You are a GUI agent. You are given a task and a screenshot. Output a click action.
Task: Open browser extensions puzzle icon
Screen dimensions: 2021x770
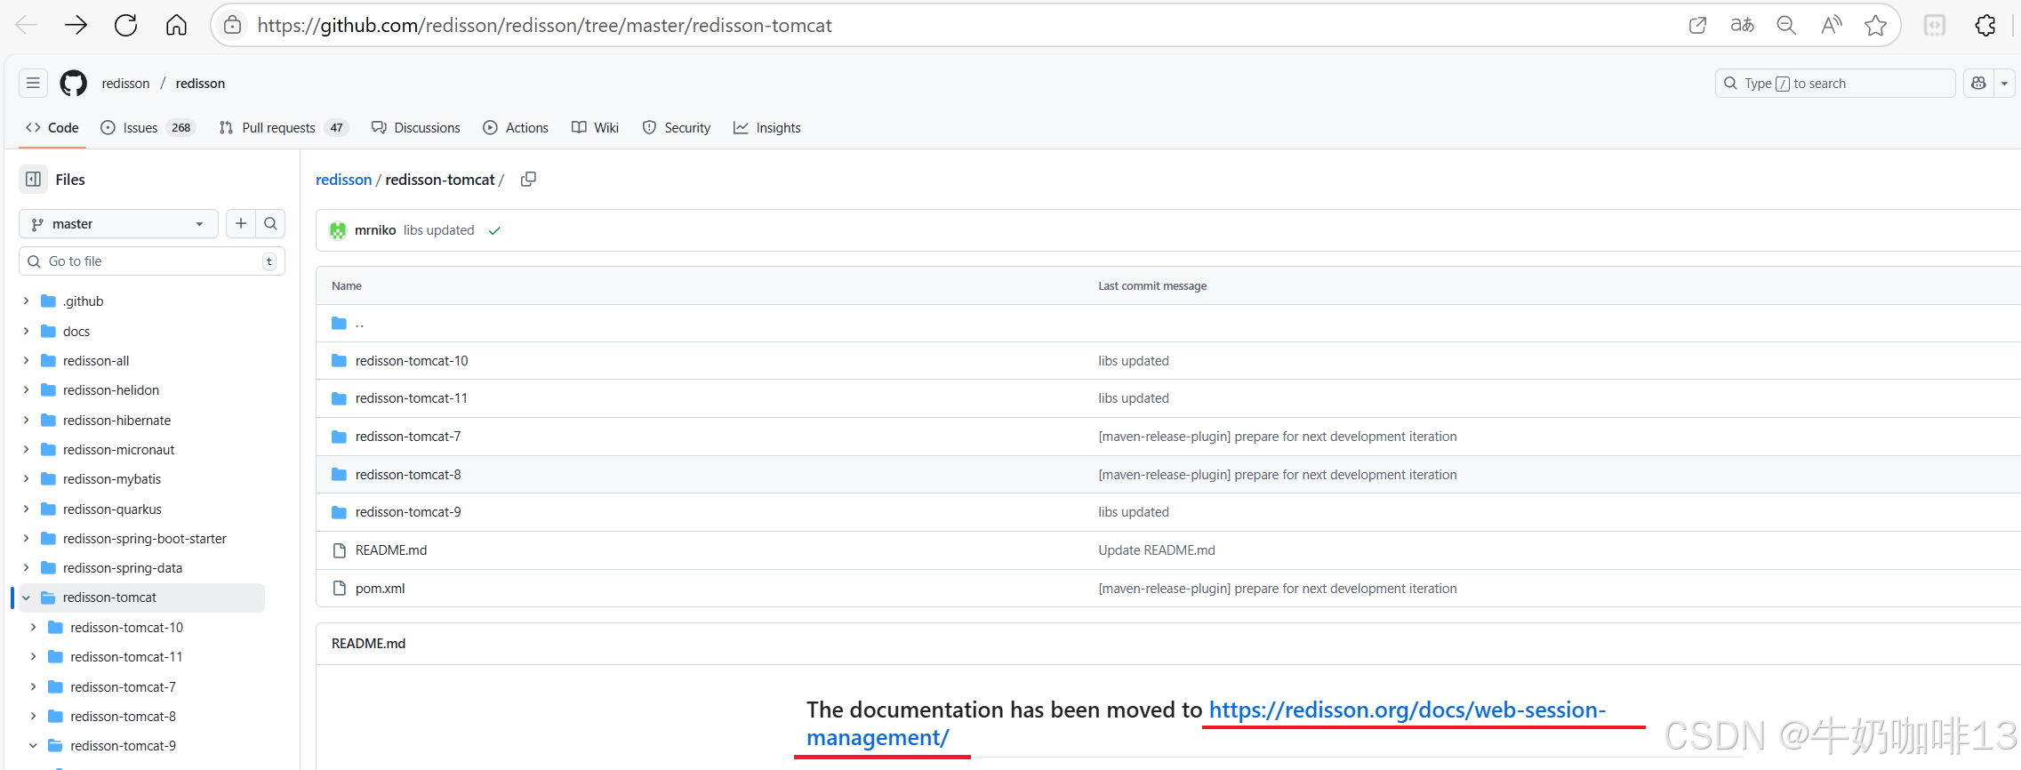[x=1985, y=25]
